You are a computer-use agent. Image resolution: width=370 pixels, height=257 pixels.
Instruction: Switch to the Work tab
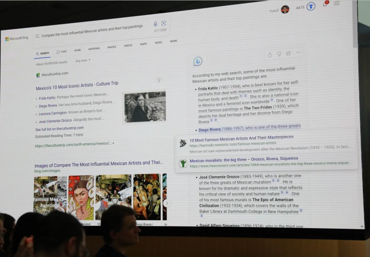(77, 50)
